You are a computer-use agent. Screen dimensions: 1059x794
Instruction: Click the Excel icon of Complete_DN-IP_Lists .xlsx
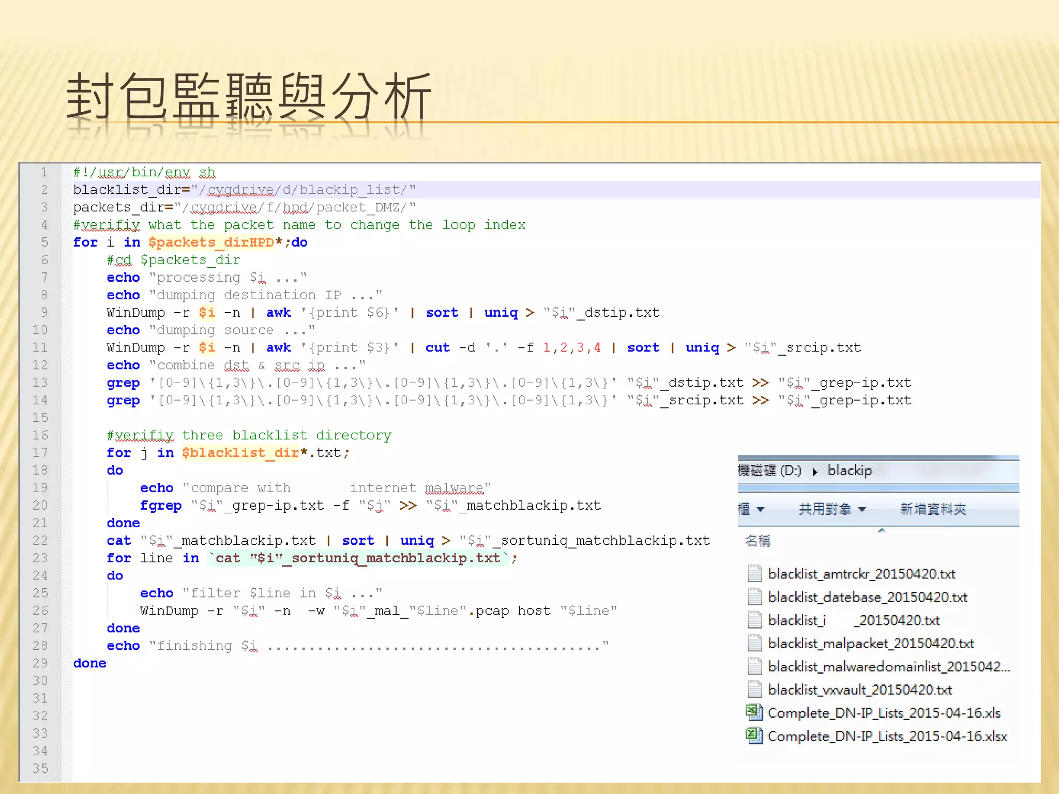(754, 736)
